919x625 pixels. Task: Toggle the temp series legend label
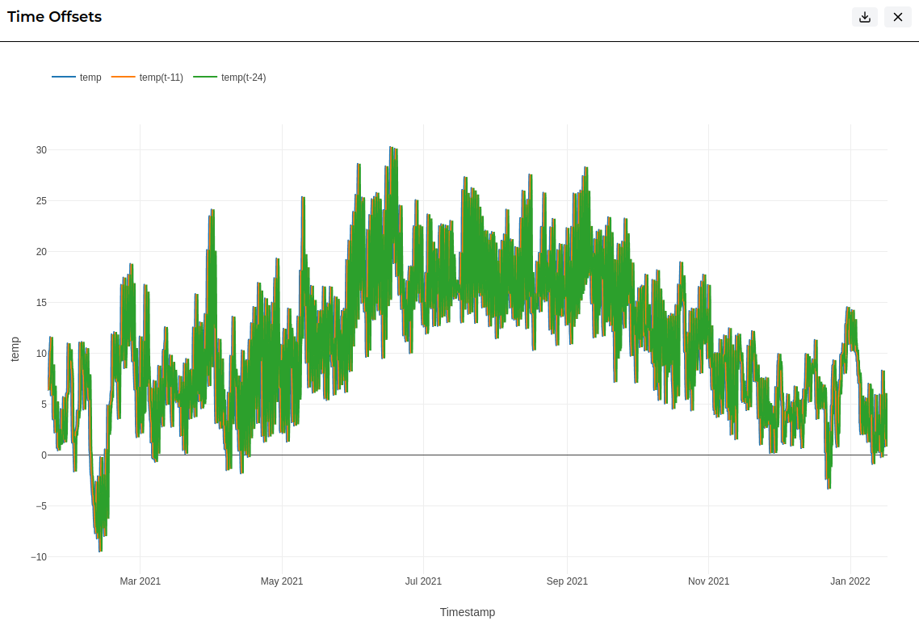90,78
